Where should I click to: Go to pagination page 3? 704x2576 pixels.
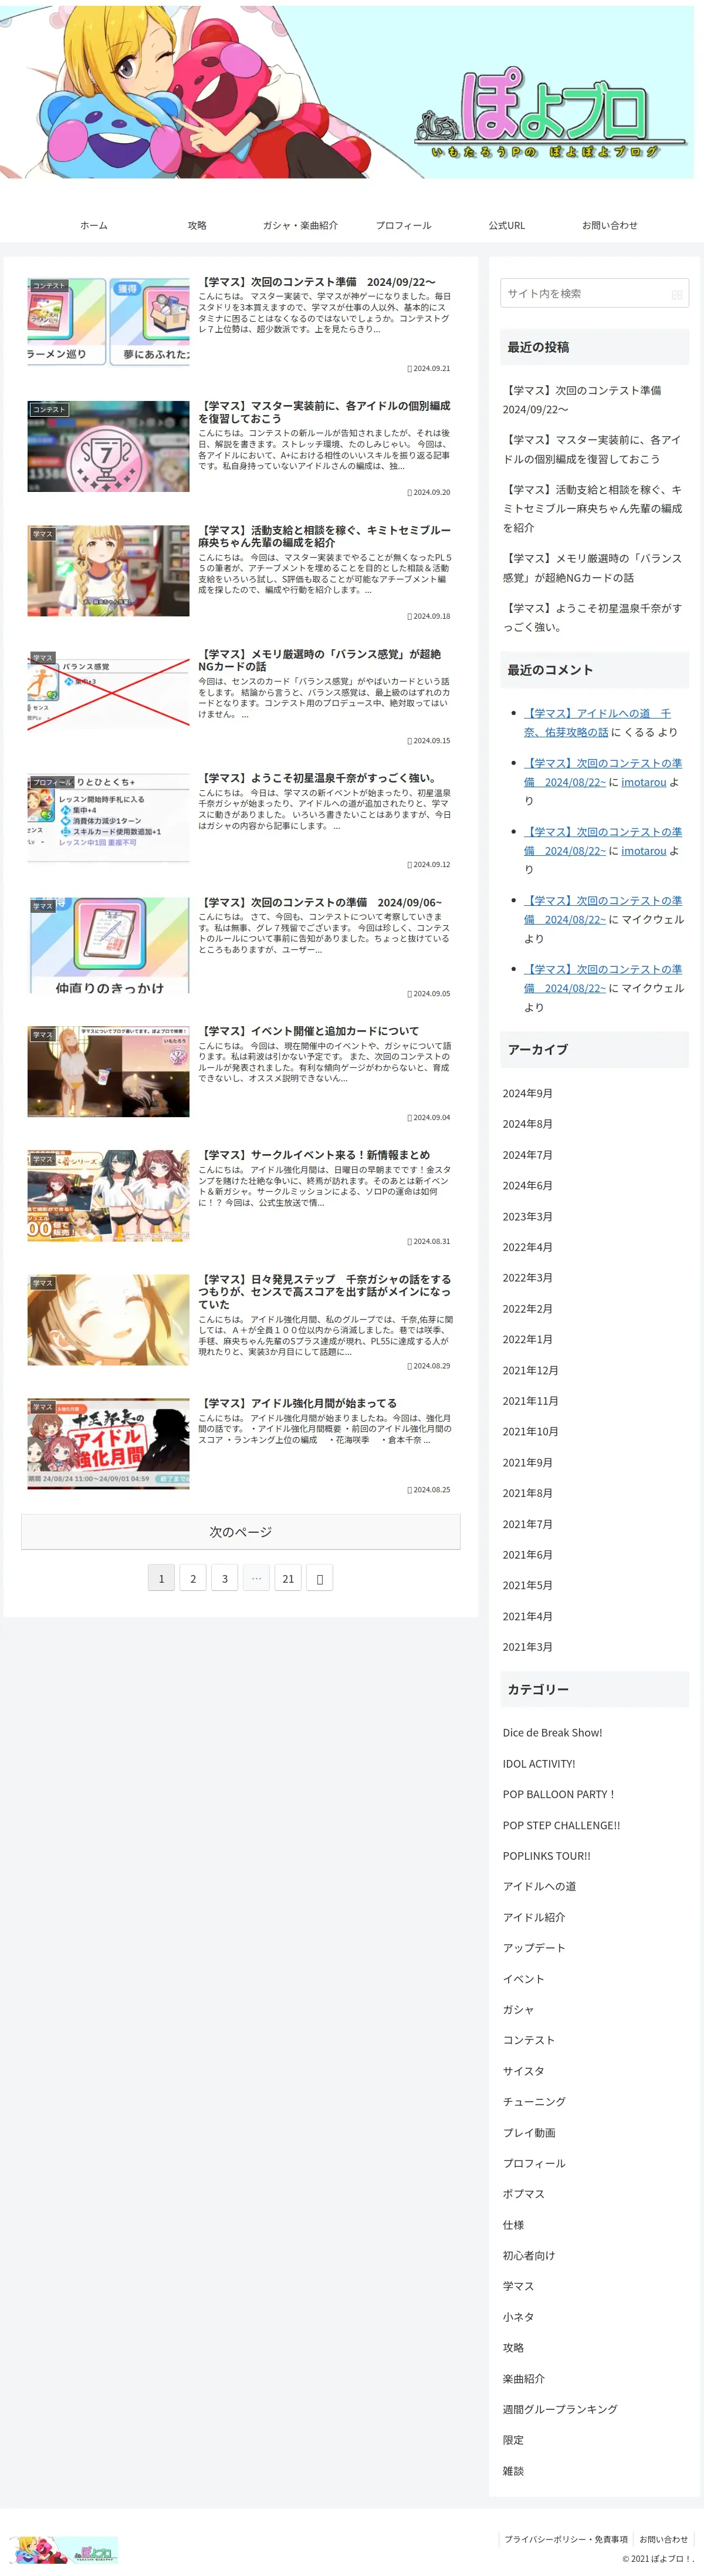(224, 1578)
